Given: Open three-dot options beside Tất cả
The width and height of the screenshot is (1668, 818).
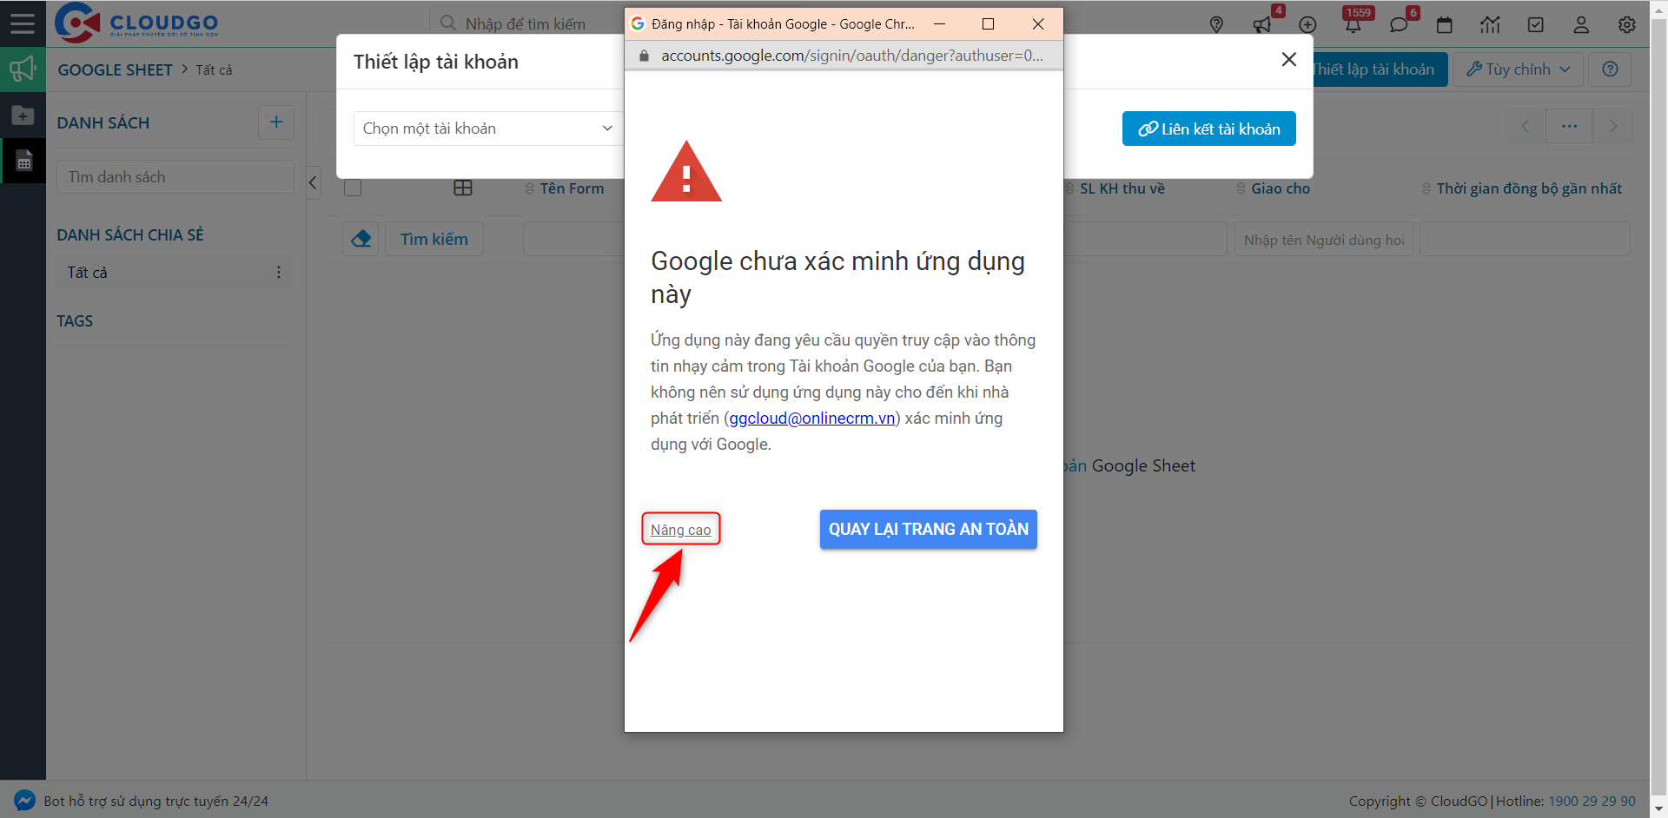Looking at the screenshot, I should coord(279,273).
